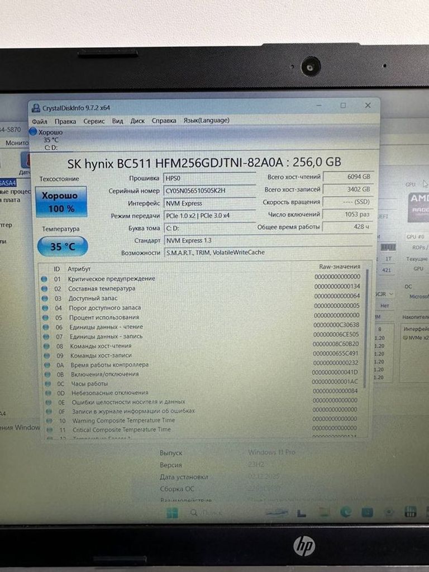Click status dot for Ошибки целостности носителя row
Image resolution: width=429 pixels, height=572 pixels.
click(49, 402)
